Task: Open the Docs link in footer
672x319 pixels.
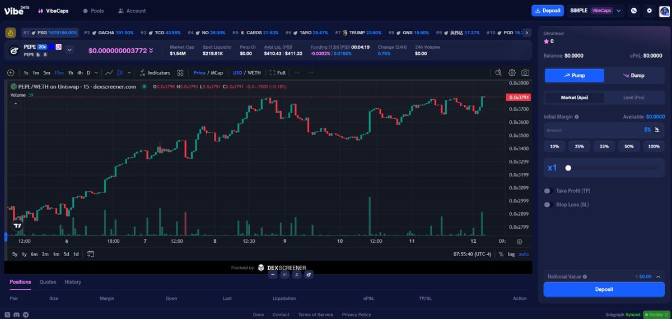Action: [x=258, y=315]
